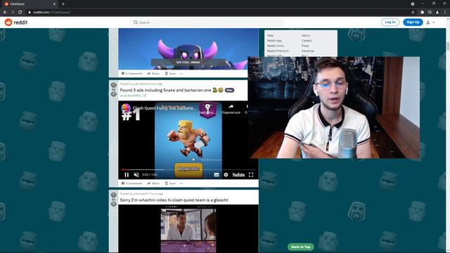
Task: Click the video thumbnail in the bottom post
Action: pos(188,228)
